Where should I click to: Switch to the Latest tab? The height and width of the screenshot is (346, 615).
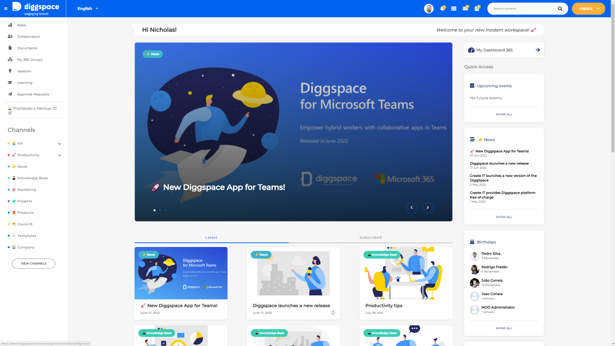click(211, 237)
